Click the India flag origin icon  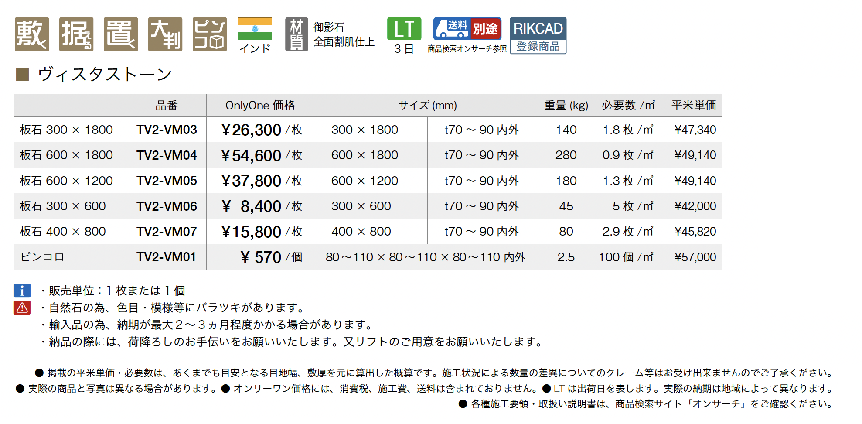click(x=255, y=29)
